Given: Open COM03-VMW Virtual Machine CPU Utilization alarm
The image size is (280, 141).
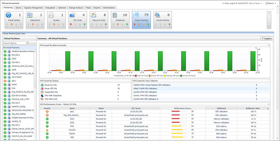Looking at the screenshot, I should pos(152,85).
